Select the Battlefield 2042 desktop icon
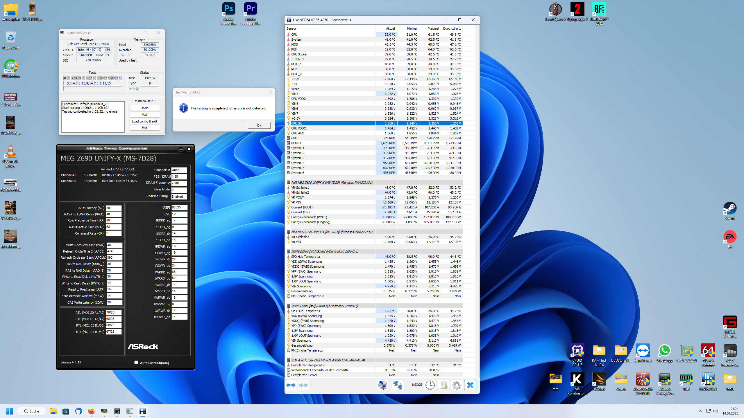The width and height of the screenshot is (744, 418). [599, 14]
